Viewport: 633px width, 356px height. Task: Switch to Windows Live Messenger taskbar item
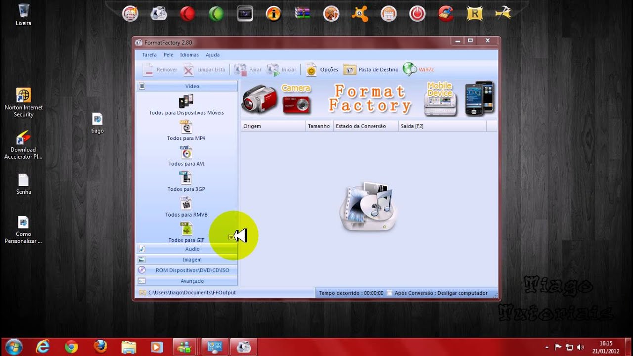pyautogui.click(x=185, y=347)
